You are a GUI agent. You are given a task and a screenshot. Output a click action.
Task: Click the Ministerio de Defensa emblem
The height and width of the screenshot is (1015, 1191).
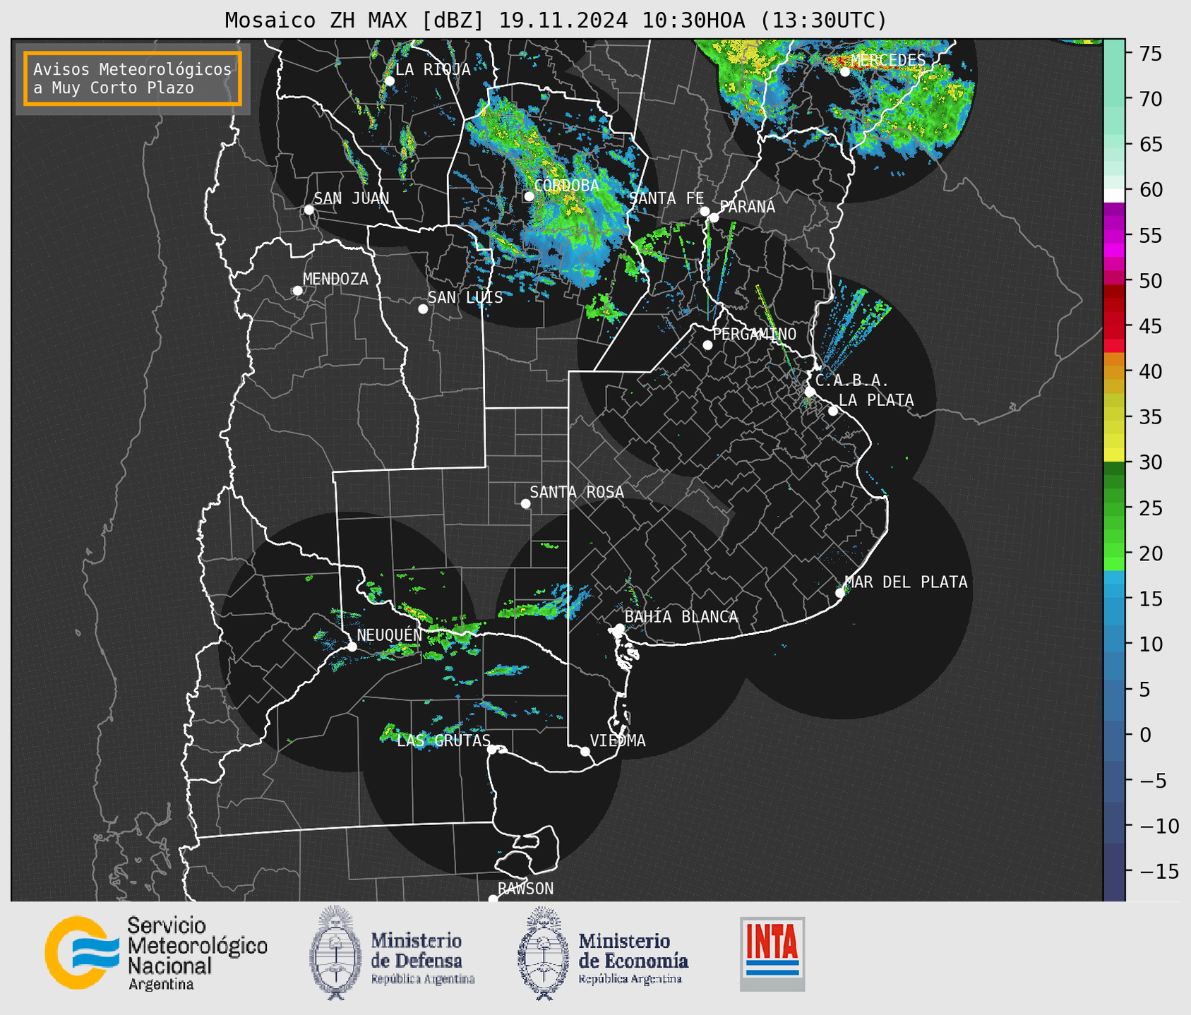pyautogui.click(x=335, y=953)
